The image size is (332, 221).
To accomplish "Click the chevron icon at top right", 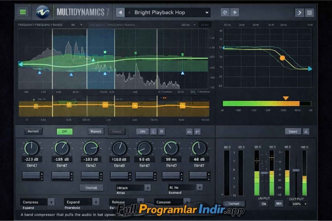I will (299, 13).
